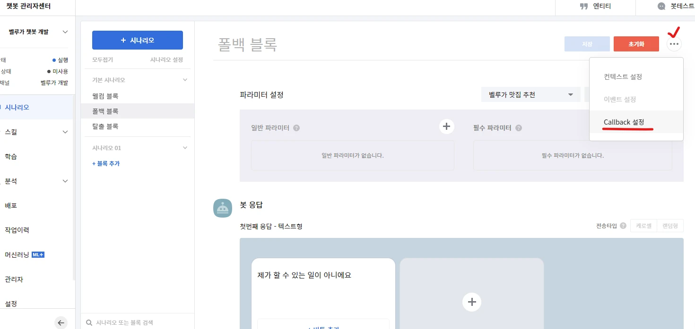The image size is (695, 329).
Task: Choose 컨텍스트 설정 from the menu
Action: pyautogui.click(x=623, y=76)
